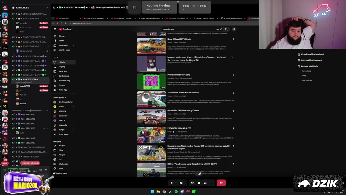This screenshot has width=346, height=195.
Task: Open YouTube Music sidebar entry
Action: point(64,50)
